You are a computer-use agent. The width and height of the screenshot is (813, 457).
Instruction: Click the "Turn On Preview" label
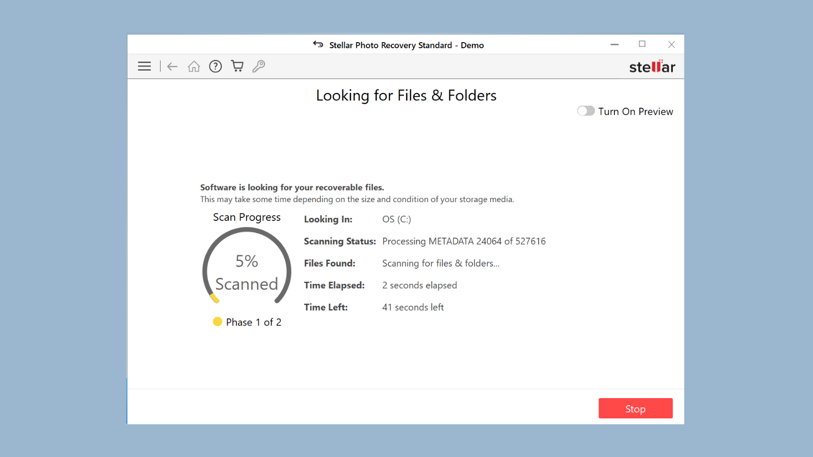tap(635, 111)
